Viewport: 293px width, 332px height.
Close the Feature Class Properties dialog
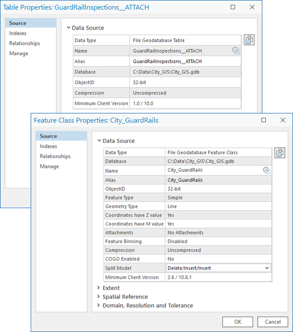pyautogui.click(x=283, y=120)
